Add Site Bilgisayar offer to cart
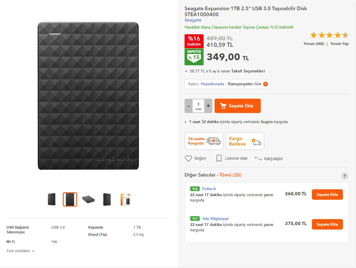Image resolution: width=356 pixels, height=268 pixels. click(327, 224)
